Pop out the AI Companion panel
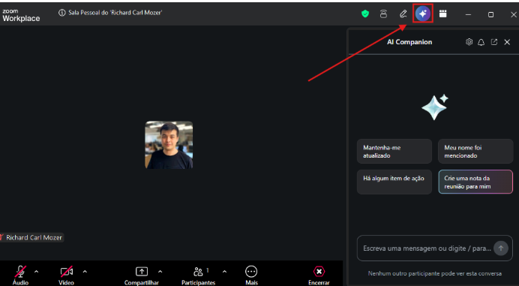Viewport: 519px width, 286px height. (494, 42)
